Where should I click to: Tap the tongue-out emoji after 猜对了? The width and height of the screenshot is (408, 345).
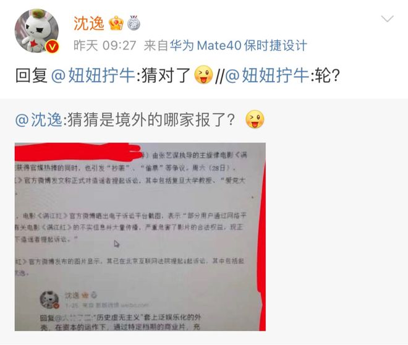click(x=203, y=75)
